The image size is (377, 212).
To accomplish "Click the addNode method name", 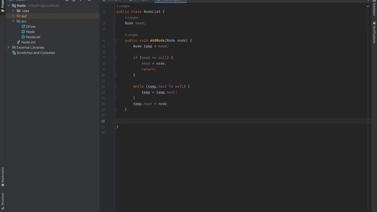I will 157,41.
